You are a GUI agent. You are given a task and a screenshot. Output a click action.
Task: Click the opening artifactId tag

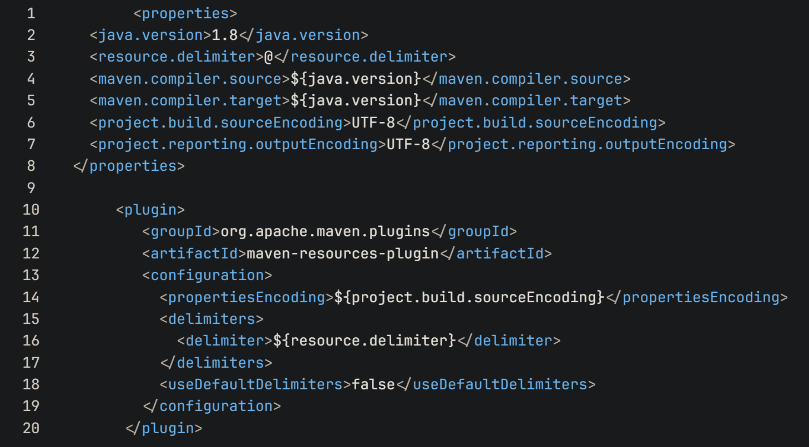(x=194, y=253)
